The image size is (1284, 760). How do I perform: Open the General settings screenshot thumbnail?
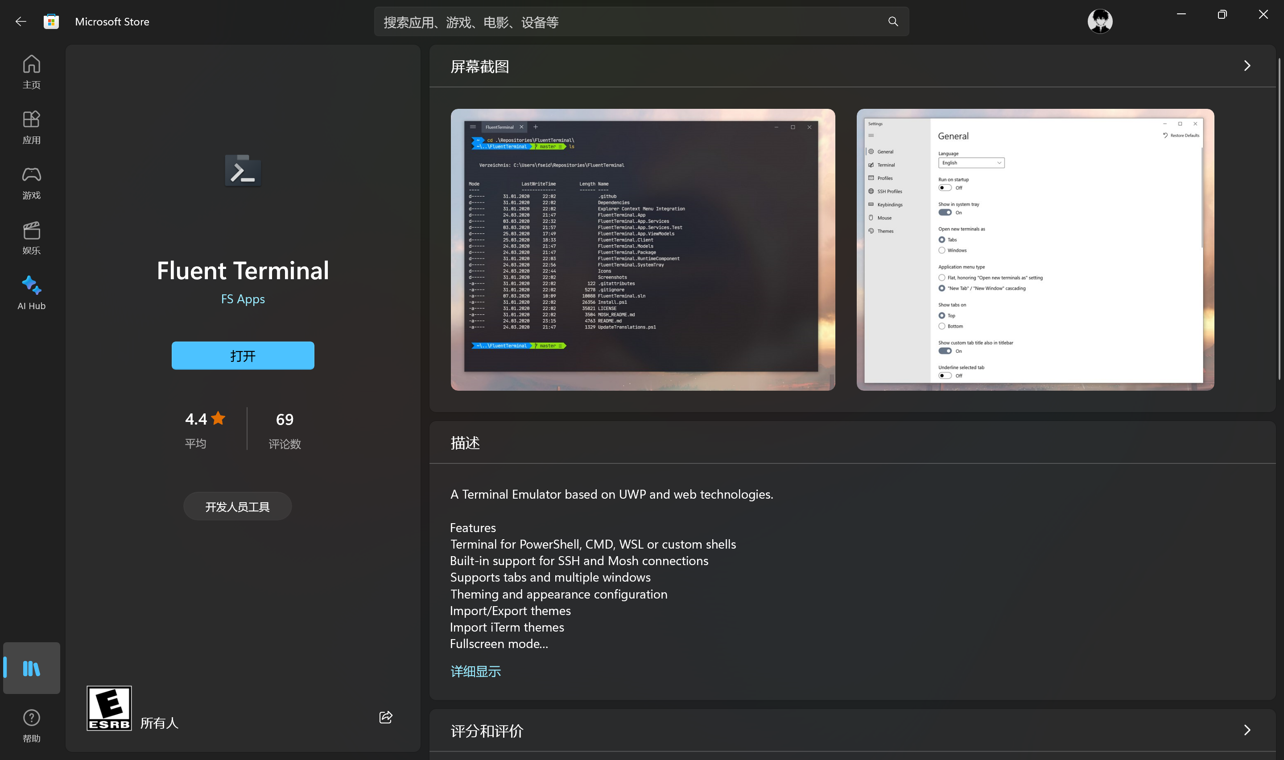pos(1035,249)
